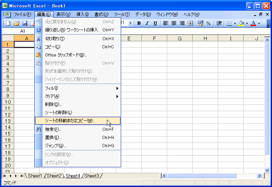Viewport: 272px width, 187px height.
Task: Click the Borders icon
Action: (229, 23)
